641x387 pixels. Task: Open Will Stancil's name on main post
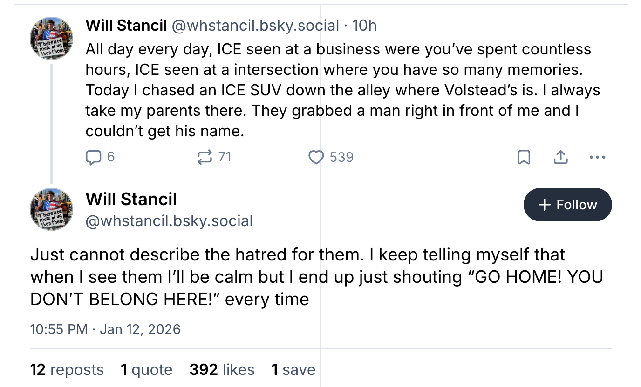[x=131, y=200]
